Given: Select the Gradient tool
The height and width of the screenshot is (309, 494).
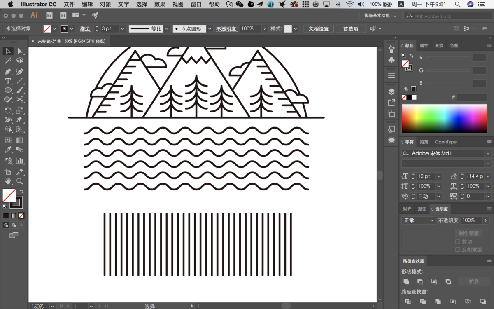Looking at the screenshot, I should [x=19, y=140].
